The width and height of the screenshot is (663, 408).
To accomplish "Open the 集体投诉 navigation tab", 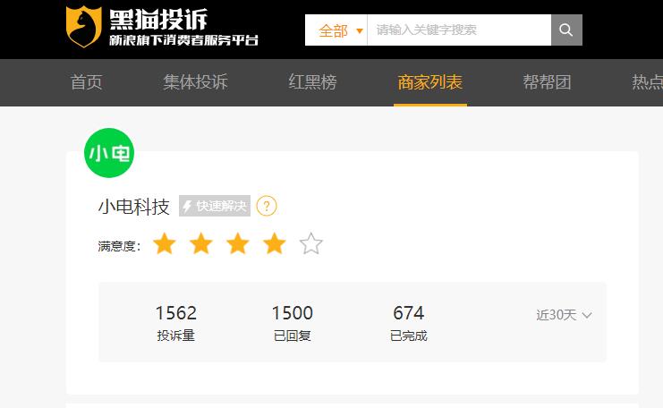I will (x=195, y=82).
